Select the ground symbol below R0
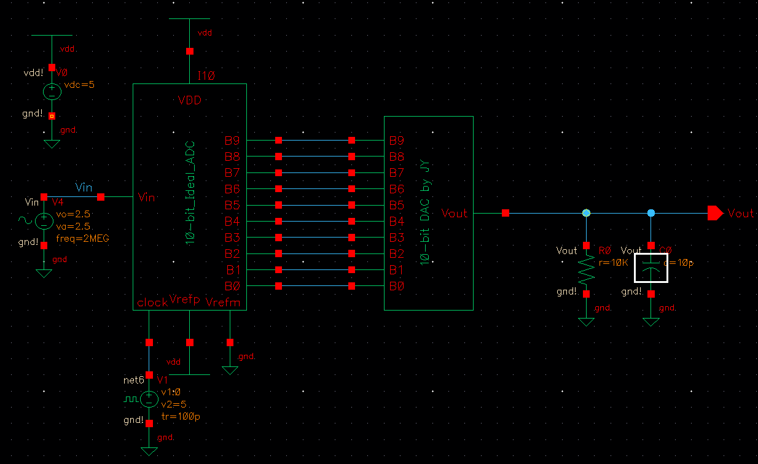 tap(586, 320)
